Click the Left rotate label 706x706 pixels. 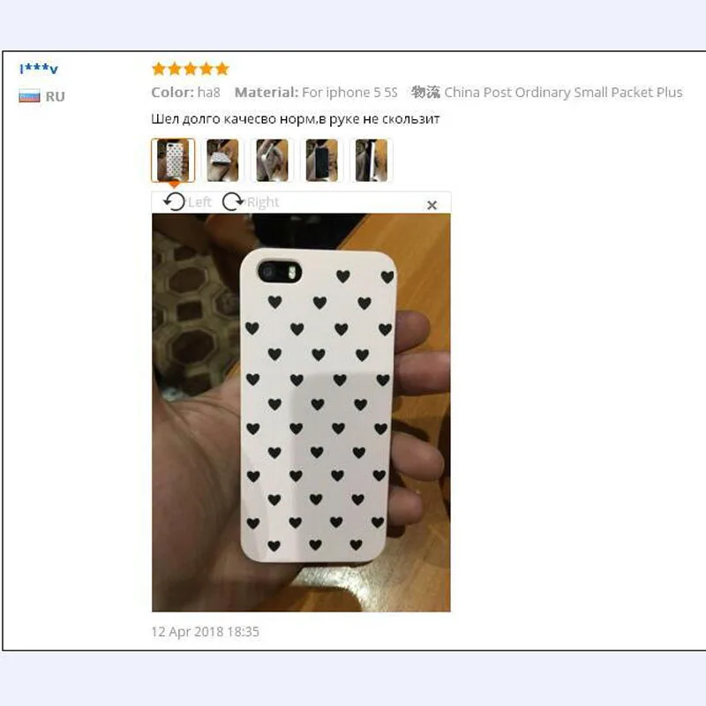pyautogui.click(x=199, y=202)
